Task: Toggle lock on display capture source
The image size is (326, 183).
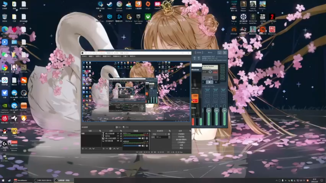Action: 121,141
